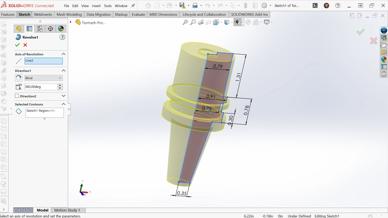Open the ConfigurationManager tab

pyautogui.click(x=40, y=29)
